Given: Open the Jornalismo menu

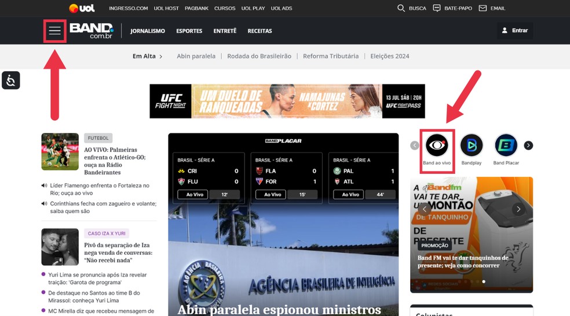Looking at the screenshot, I should point(148,31).
